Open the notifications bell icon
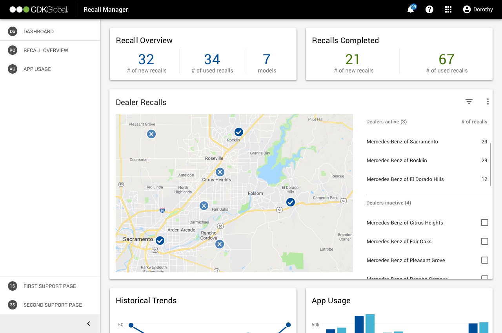502x333 pixels. coord(411,9)
